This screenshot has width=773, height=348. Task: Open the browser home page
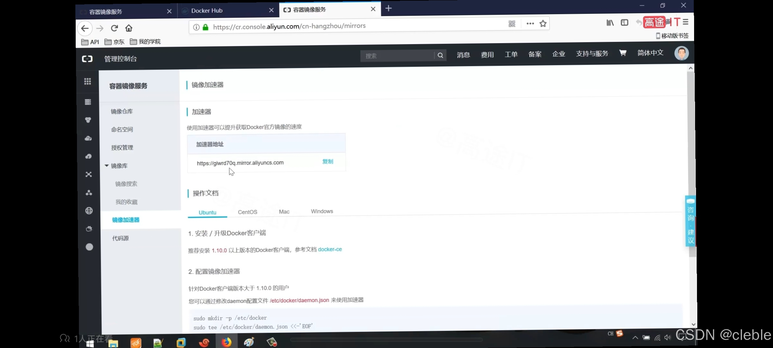pyautogui.click(x=129, y=28)
